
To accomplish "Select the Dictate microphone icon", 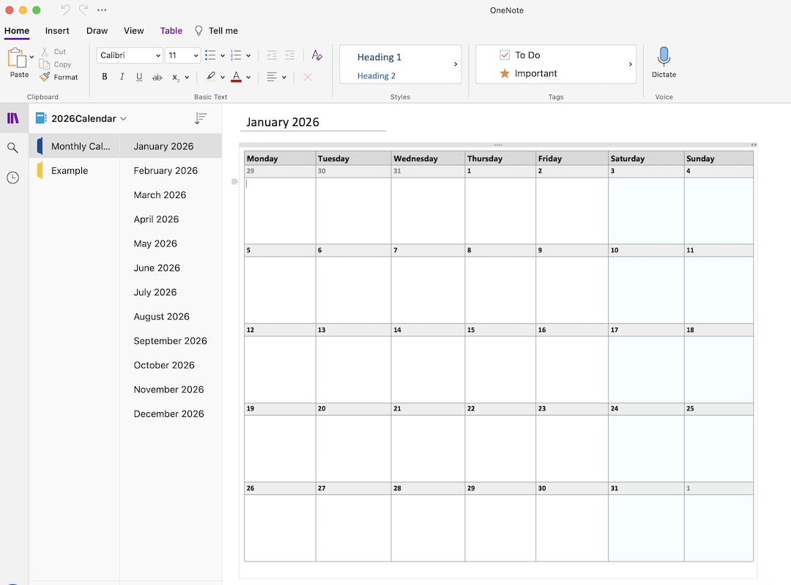I will (664, 56).
